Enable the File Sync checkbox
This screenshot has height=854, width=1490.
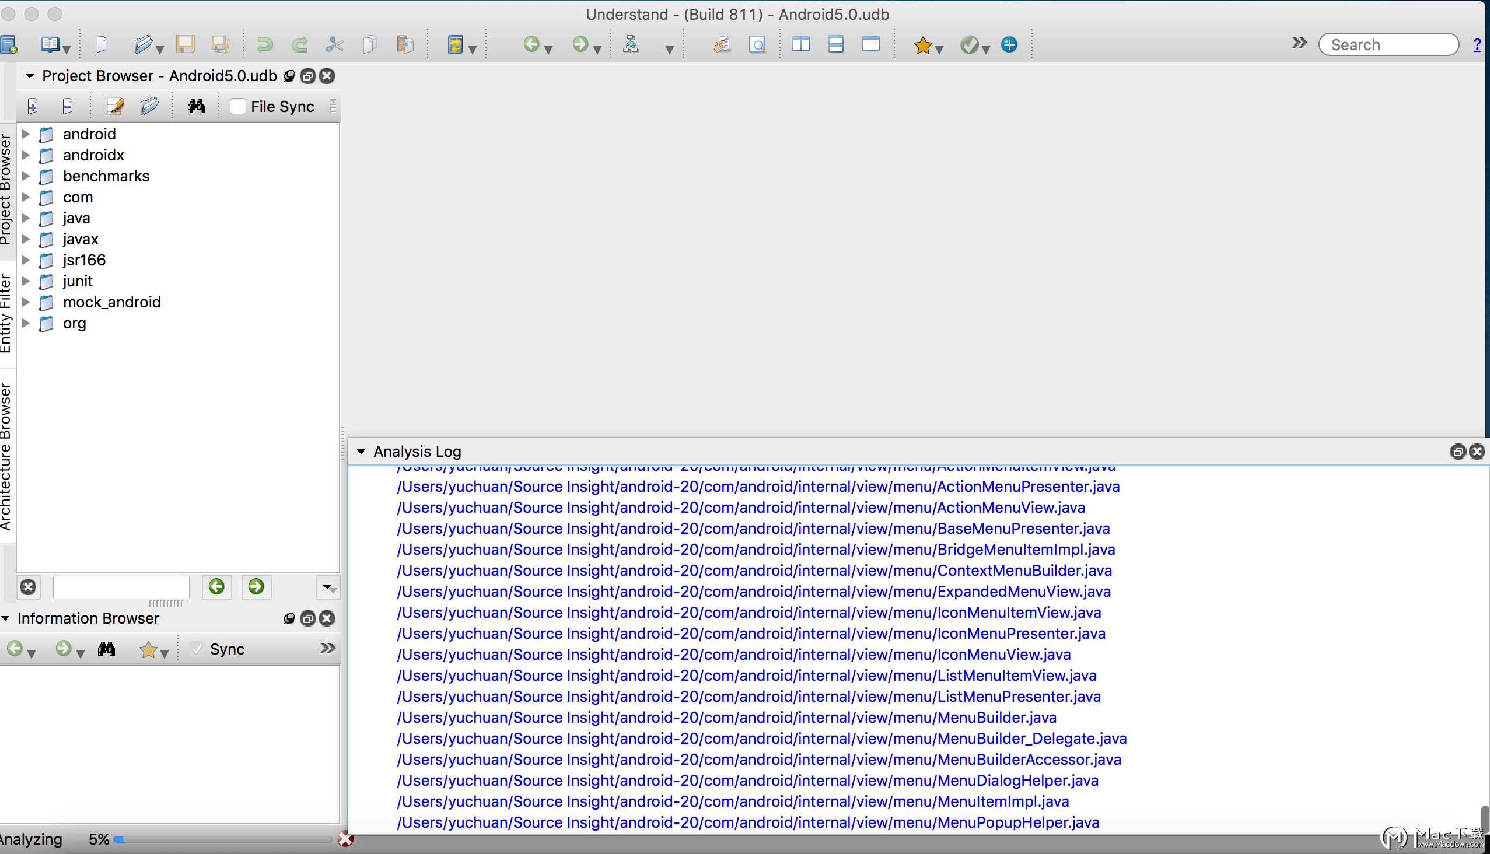tap(237, 106)
